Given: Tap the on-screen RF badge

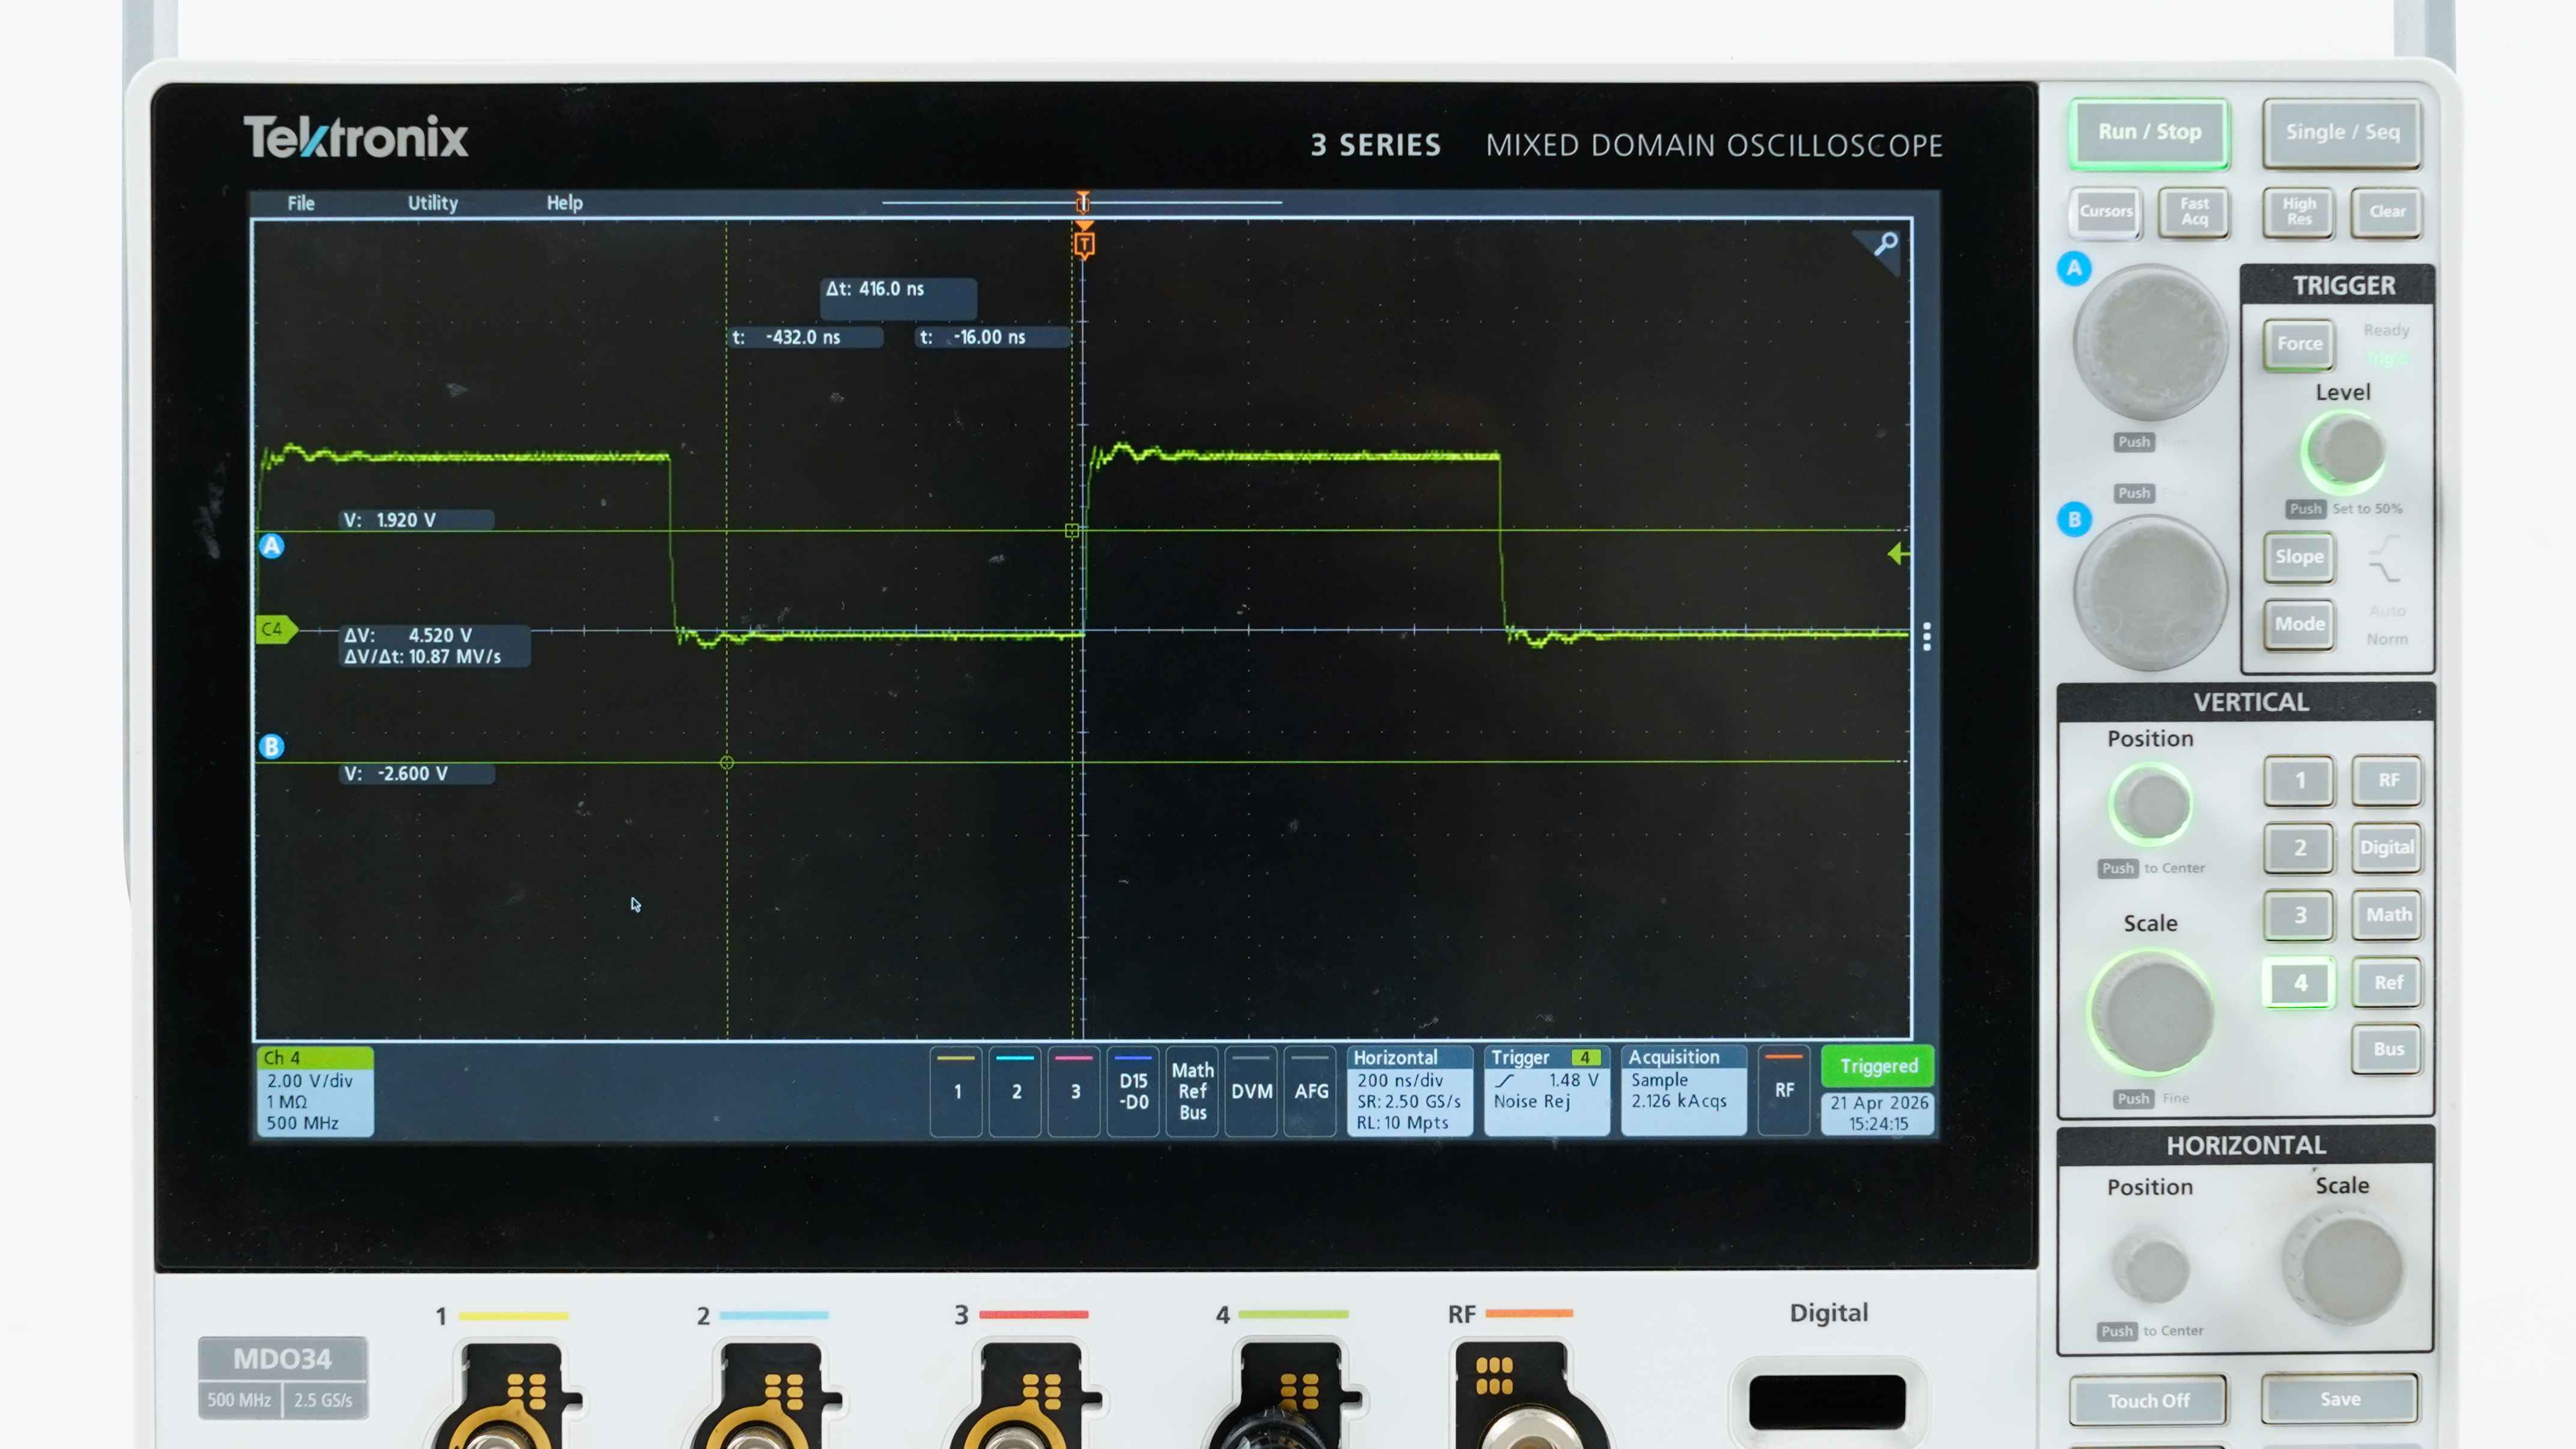Looking at the screenshot, I should pos(1784,1091).
